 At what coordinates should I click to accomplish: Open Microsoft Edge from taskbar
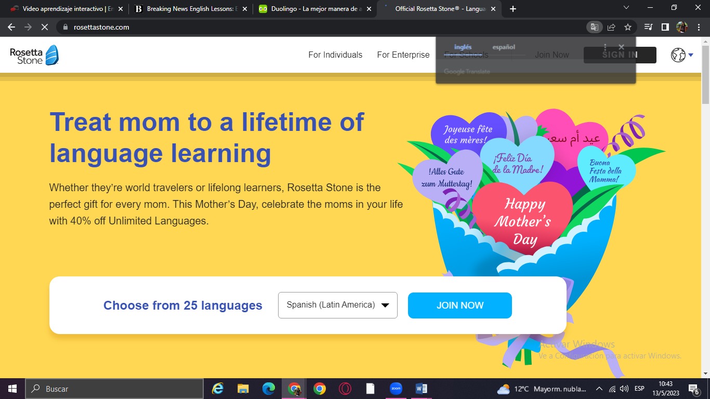tap(269, 389)
